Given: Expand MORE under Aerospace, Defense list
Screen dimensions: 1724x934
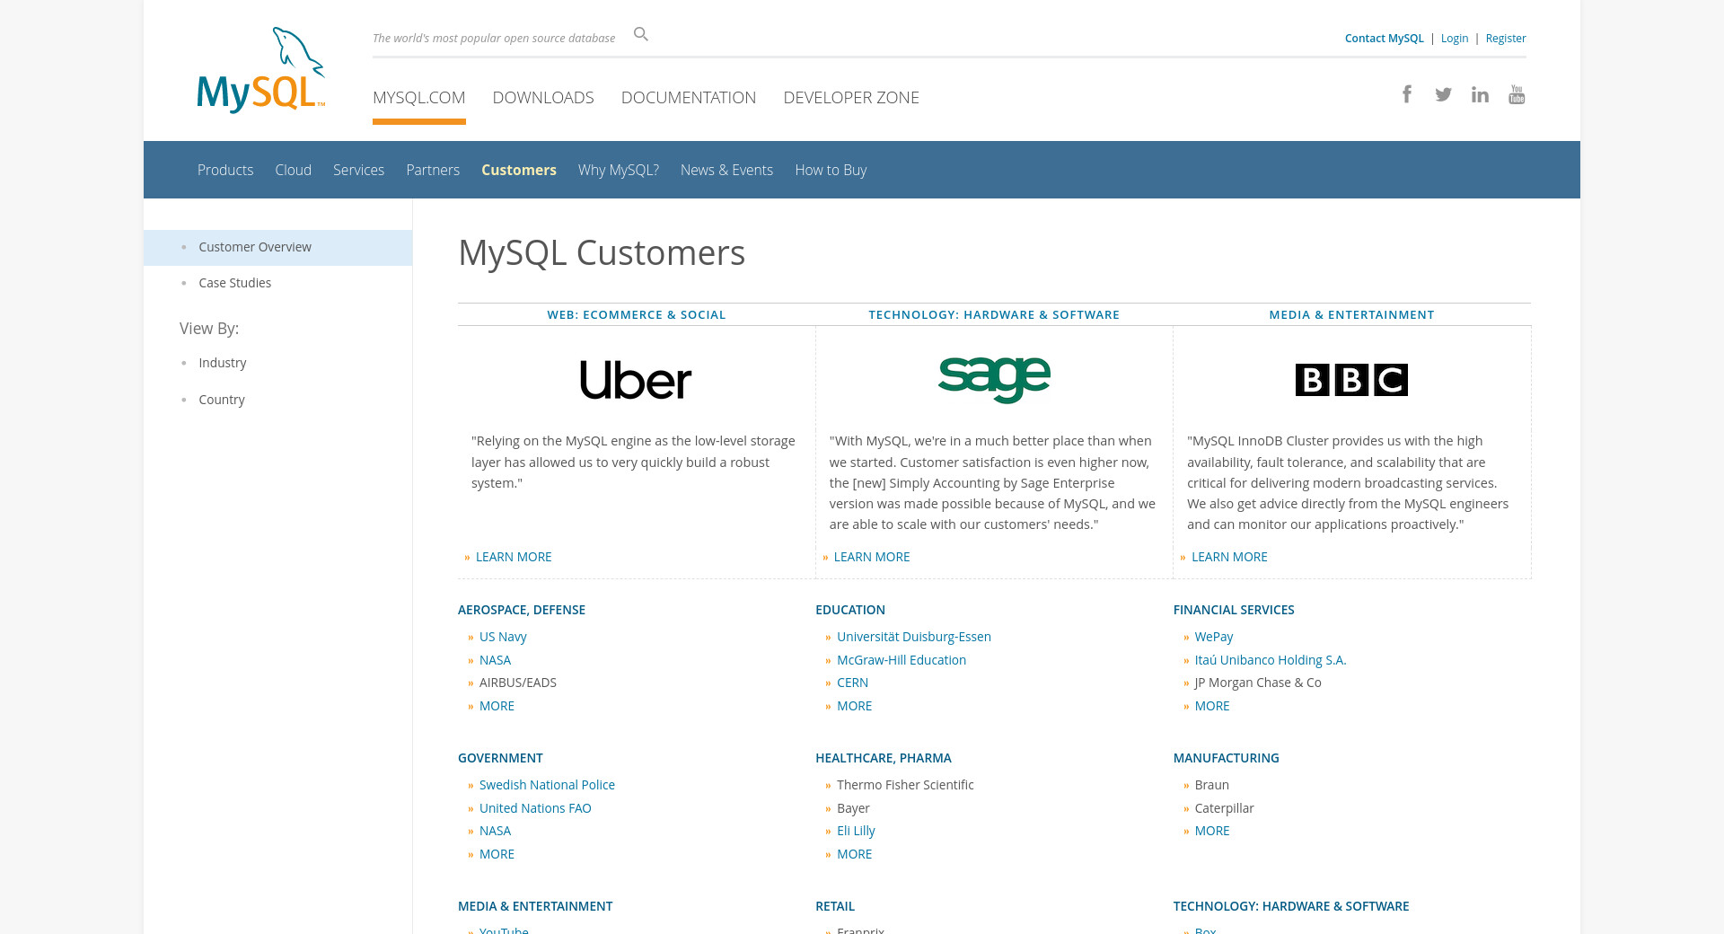Looking at the screenshot, I should point(497,706).
